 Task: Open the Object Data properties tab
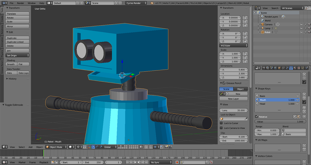coord(291,68)
